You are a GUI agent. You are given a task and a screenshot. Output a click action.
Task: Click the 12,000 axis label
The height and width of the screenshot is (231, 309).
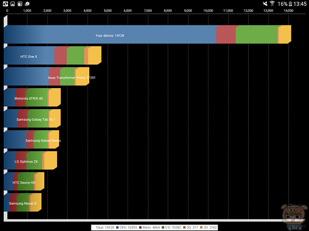(x=248, y=11)
